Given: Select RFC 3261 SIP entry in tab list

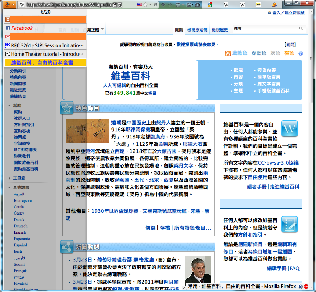Looking at the screenshot, I should coord(46,45).
